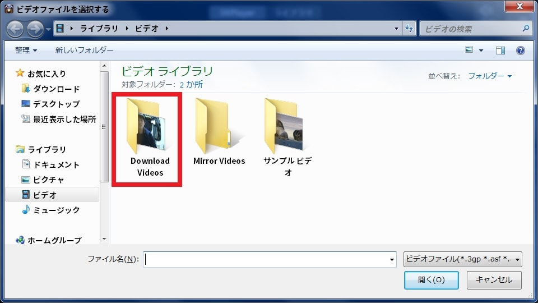Click navigation pane scrollbar down arrow
Image resolution: width=538 pixels, height=303 pixels.
pyautogui.click(x=104, y=239)
